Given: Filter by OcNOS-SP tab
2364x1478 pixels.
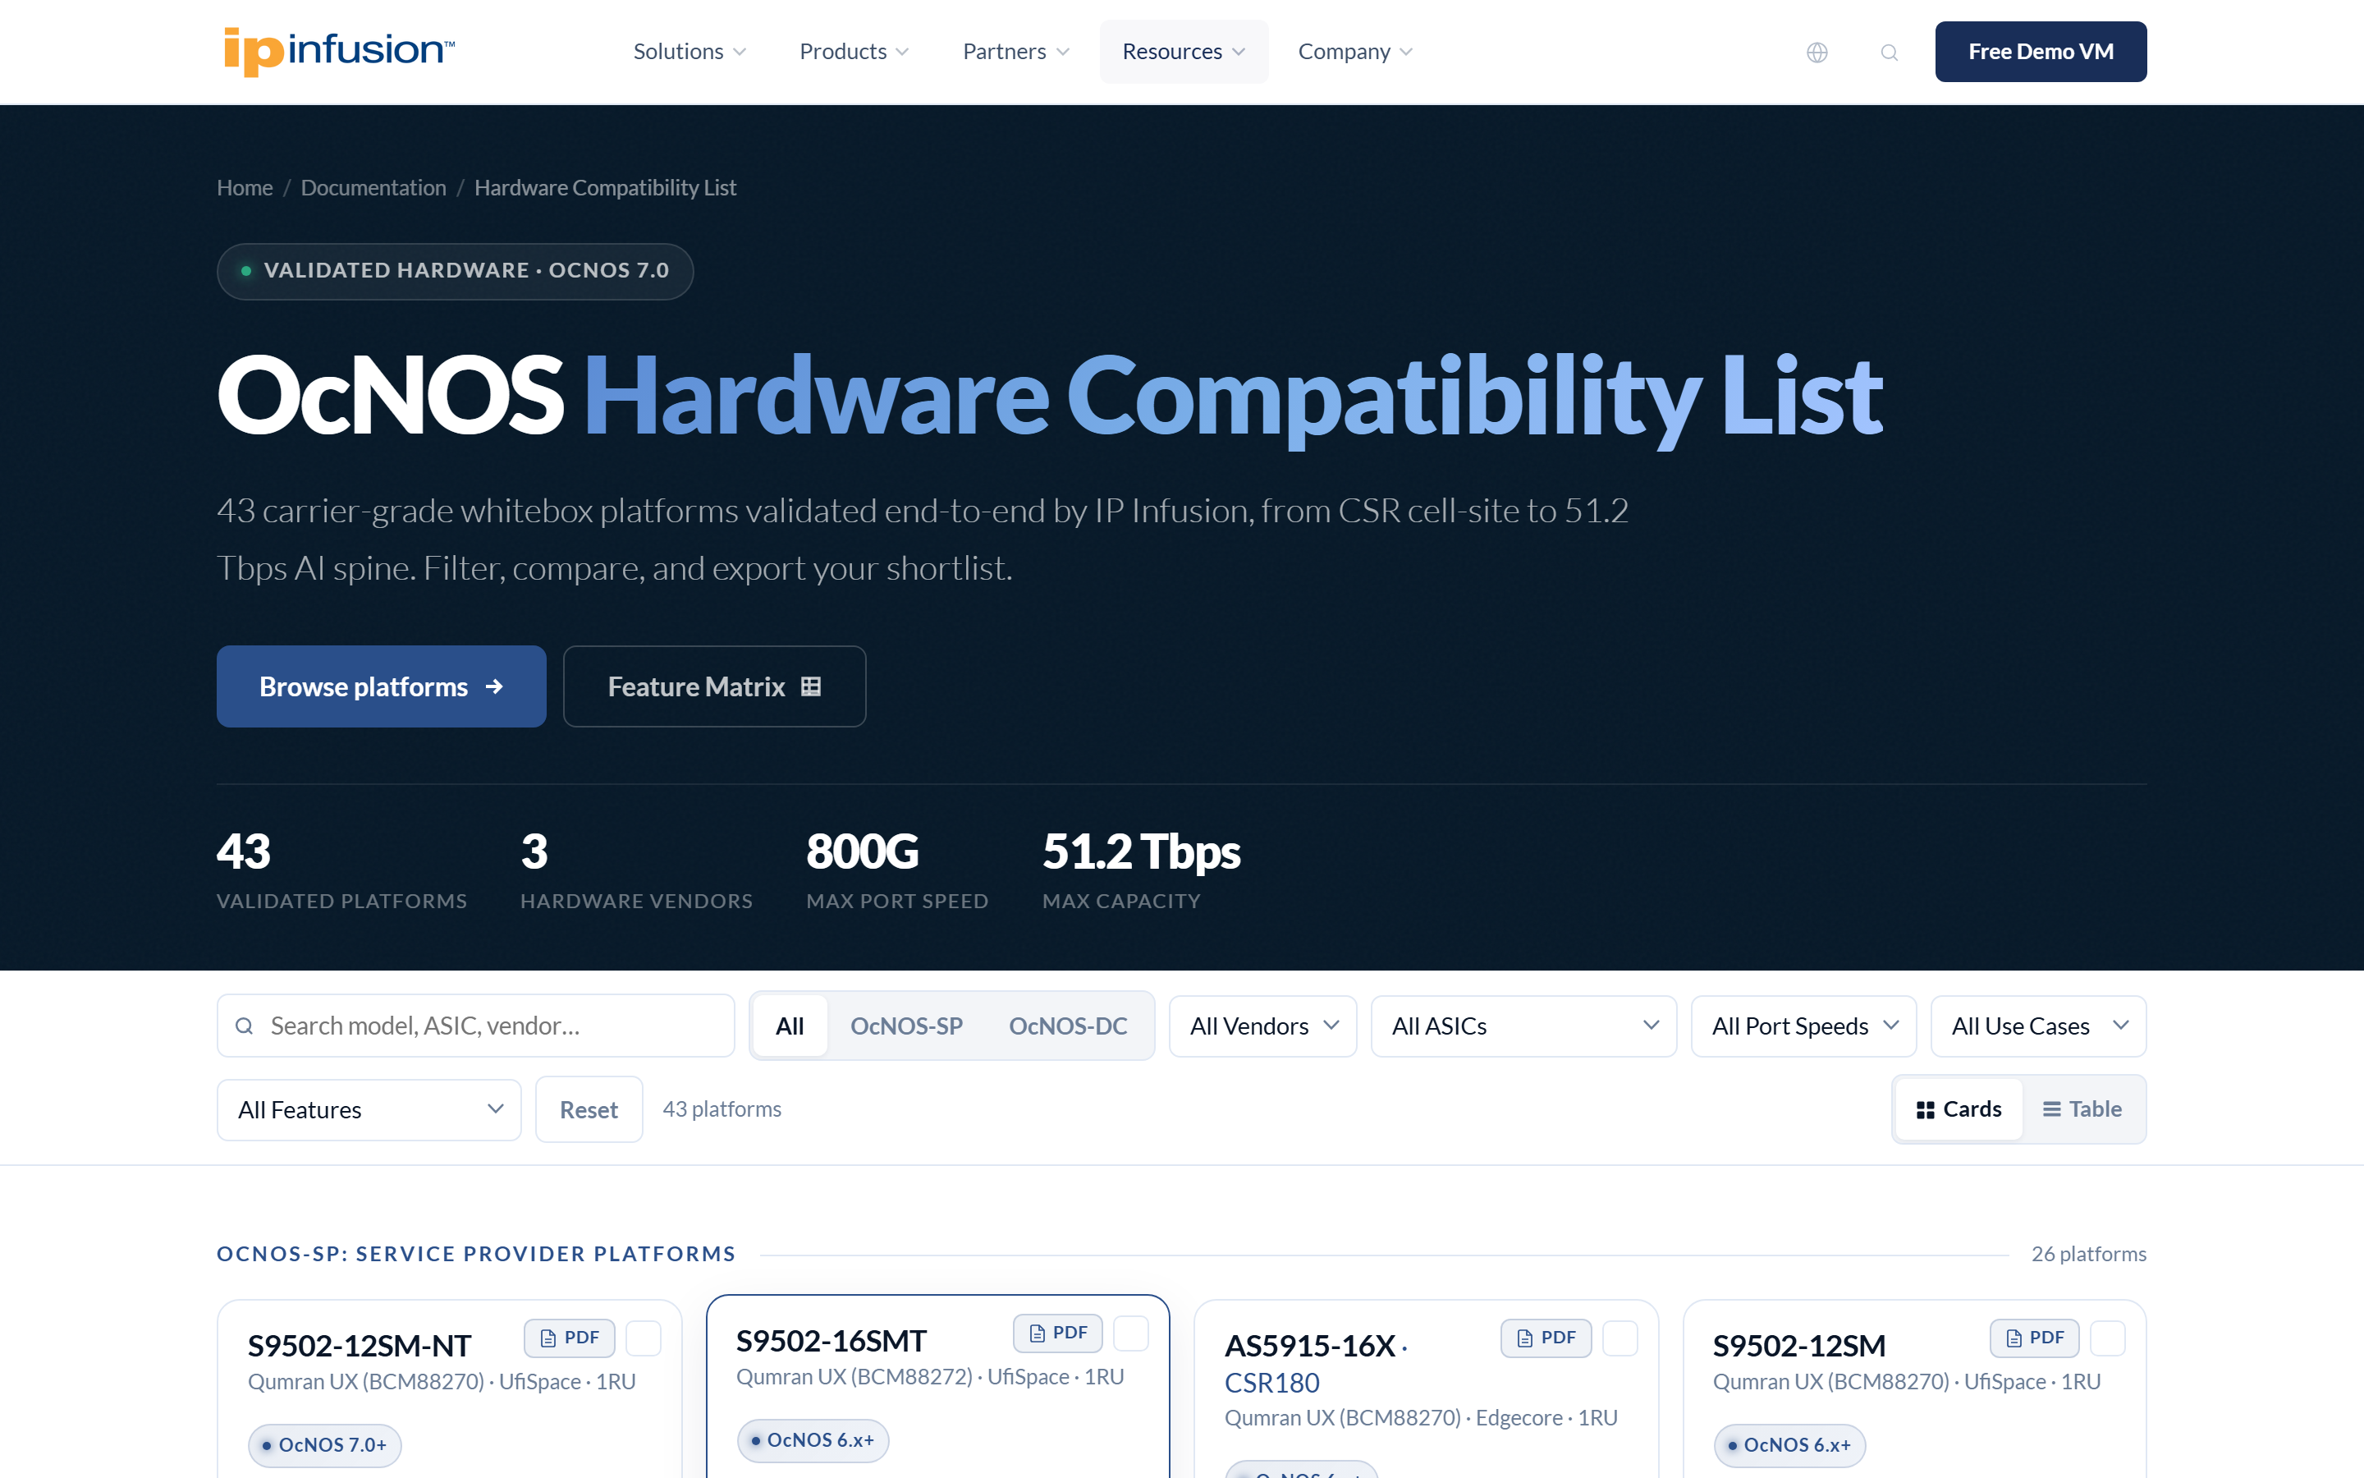Looking at the screenshot, I should coord(906,1026).
